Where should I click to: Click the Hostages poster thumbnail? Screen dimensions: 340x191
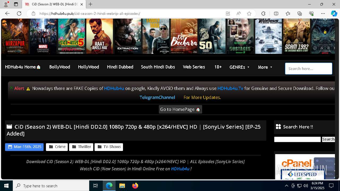tap(240, 36)
